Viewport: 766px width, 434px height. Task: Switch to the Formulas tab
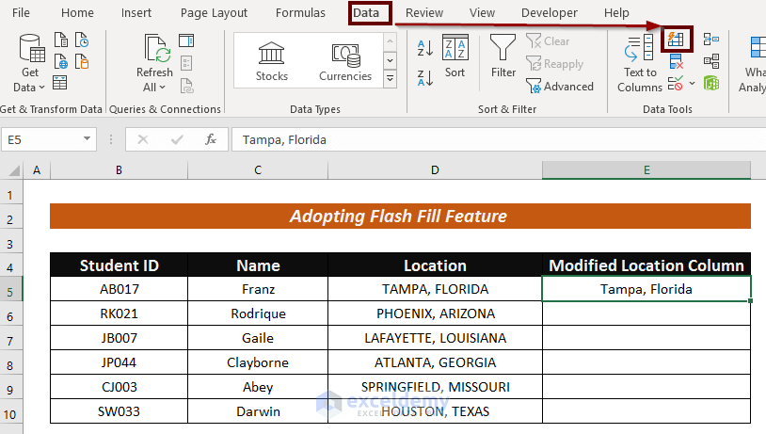tap(300, 12)
